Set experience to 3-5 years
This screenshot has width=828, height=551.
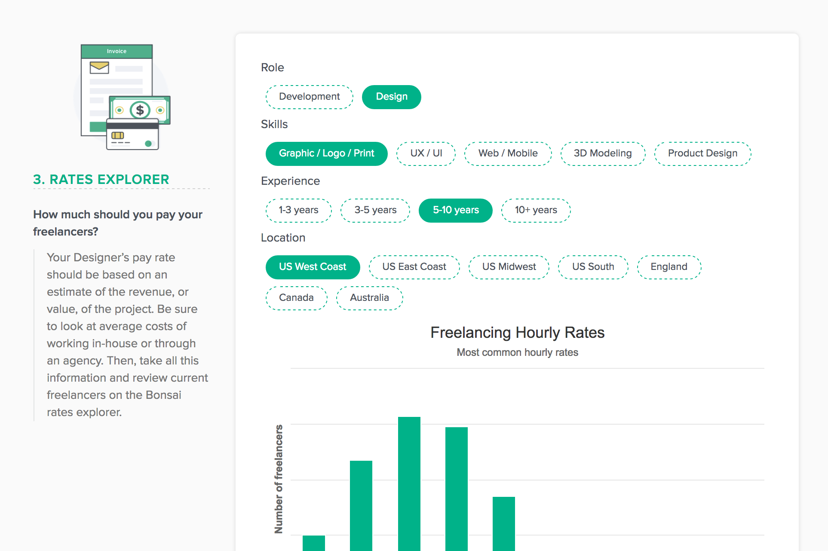click(x=375, y=210)
